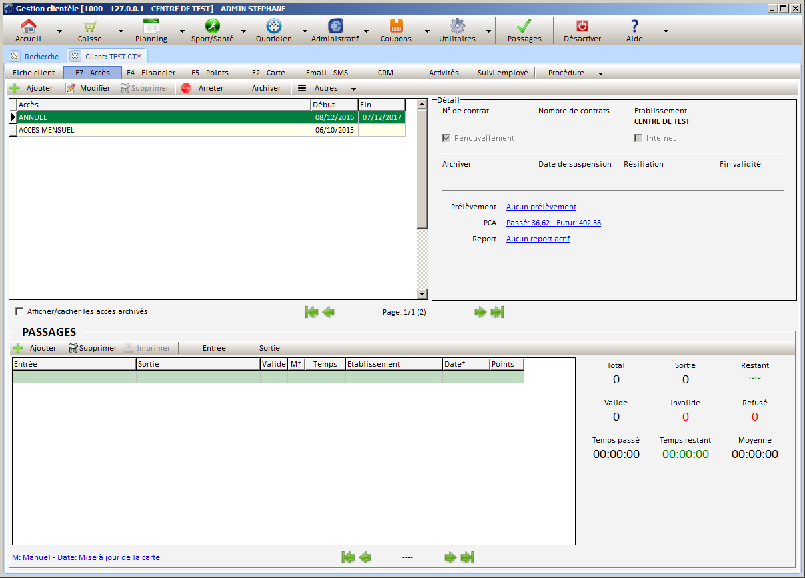Toggle Afficher/cacher les accès archivés checkbox
The width and height of the screenshot is (805, 578).
coord(19,311)
